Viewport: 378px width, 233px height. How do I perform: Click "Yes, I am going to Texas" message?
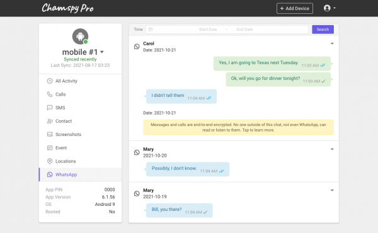[x=272, y=64]
